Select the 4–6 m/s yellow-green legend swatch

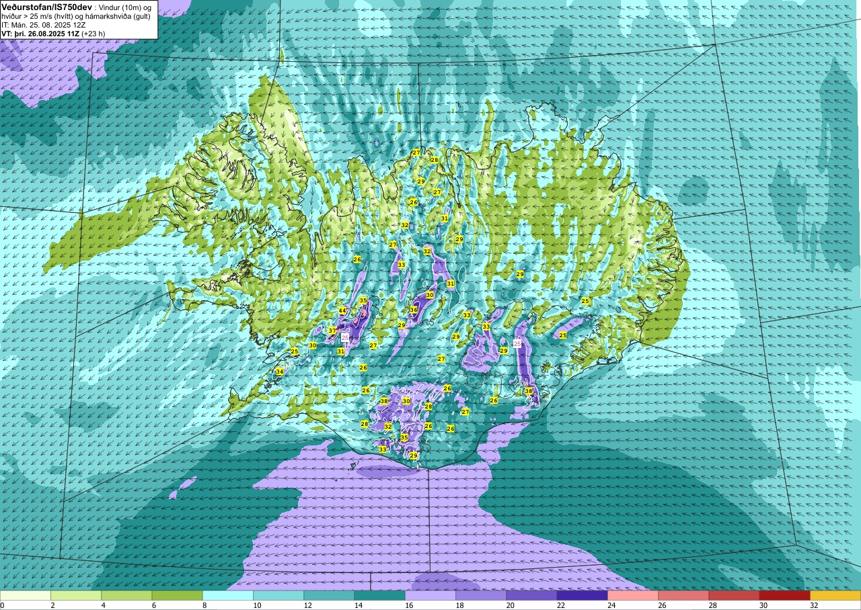[x=126, y=596]
